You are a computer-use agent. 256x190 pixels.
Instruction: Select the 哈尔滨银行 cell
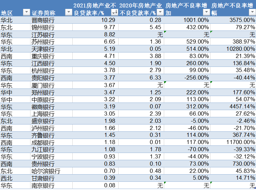[51, 171]
